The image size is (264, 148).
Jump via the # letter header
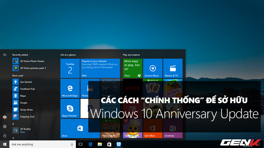pos(13,124)
